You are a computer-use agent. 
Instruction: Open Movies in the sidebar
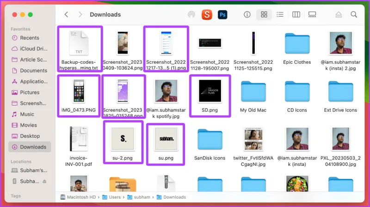30,125
